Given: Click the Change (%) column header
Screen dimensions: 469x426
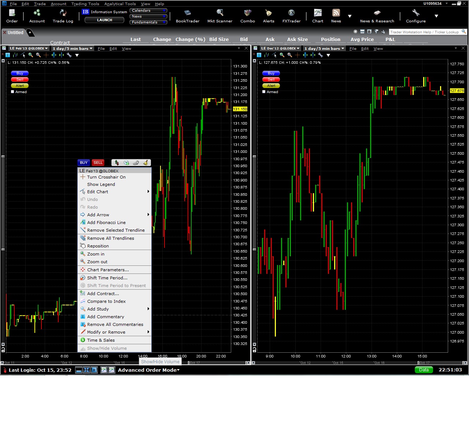Looking at the screenshot, I should tap(191, 39).
